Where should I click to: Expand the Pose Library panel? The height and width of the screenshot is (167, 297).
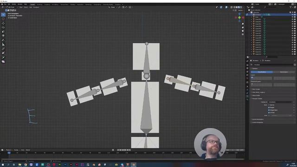258,92
